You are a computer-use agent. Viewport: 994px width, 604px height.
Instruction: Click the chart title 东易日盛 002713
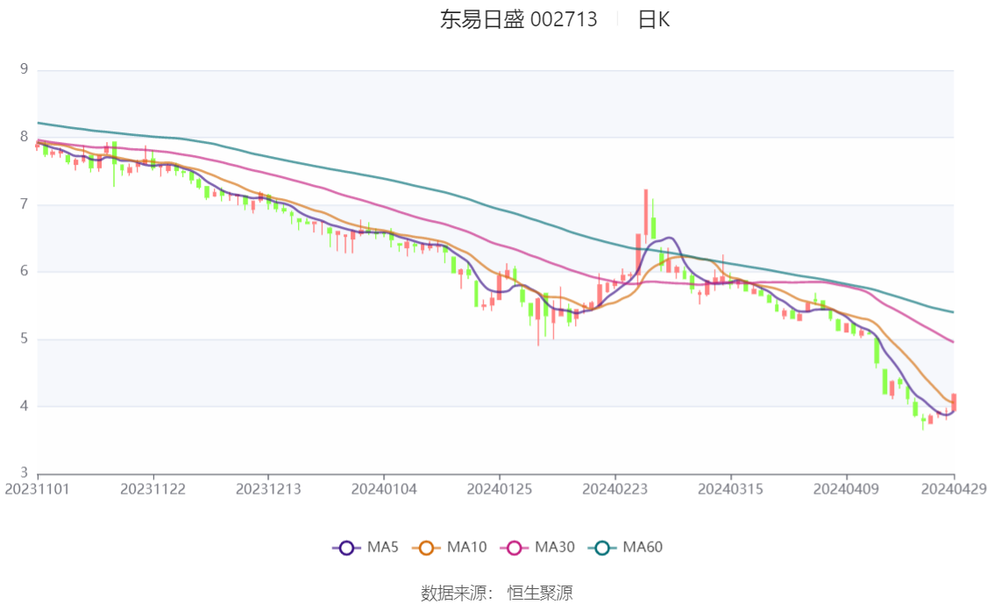coord(519,19)
